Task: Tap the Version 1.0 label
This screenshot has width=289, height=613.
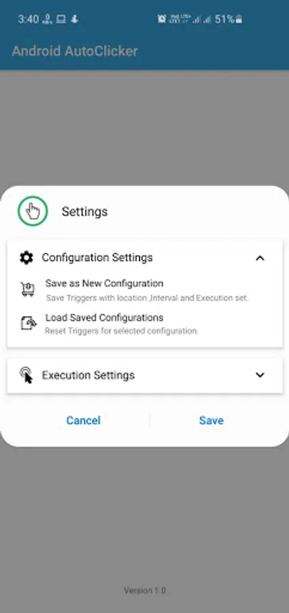Action: (x=144, y=590)
